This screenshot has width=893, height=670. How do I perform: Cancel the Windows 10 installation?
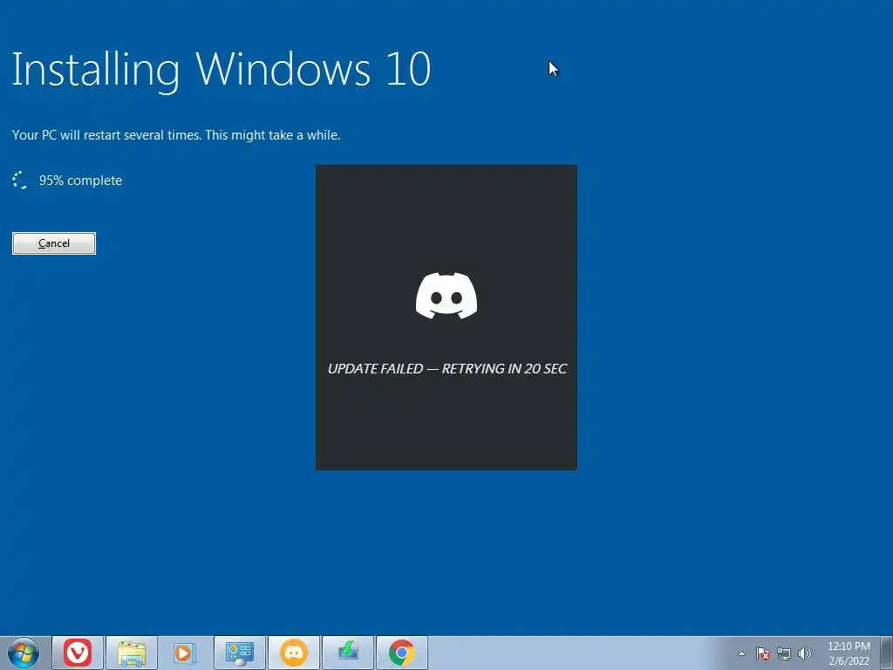pos(54,243)
